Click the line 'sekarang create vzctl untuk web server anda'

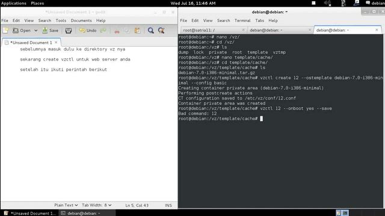click(x=75, y=59)
